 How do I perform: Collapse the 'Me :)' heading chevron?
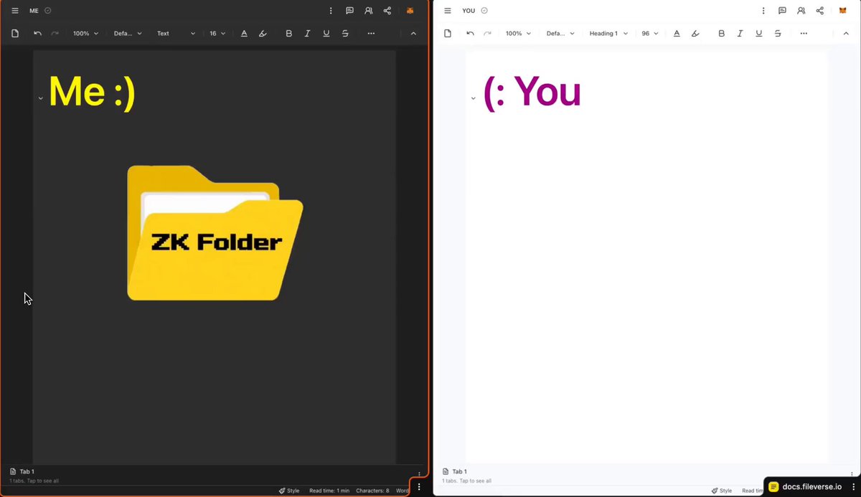click(x=40, y=98)
